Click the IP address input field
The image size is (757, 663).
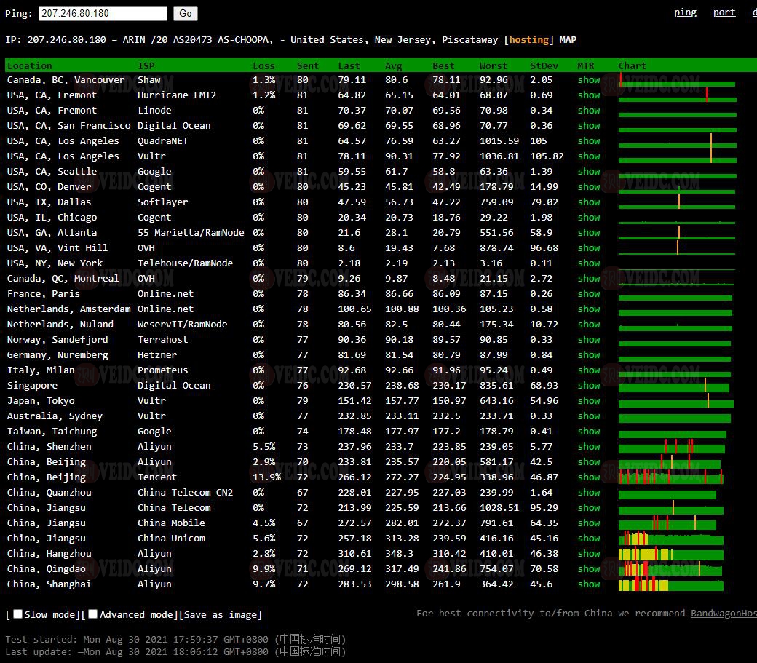[103, 13]
